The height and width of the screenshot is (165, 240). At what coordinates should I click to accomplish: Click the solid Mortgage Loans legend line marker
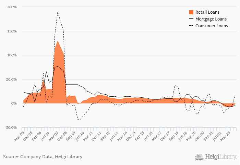tap(191, 19)
